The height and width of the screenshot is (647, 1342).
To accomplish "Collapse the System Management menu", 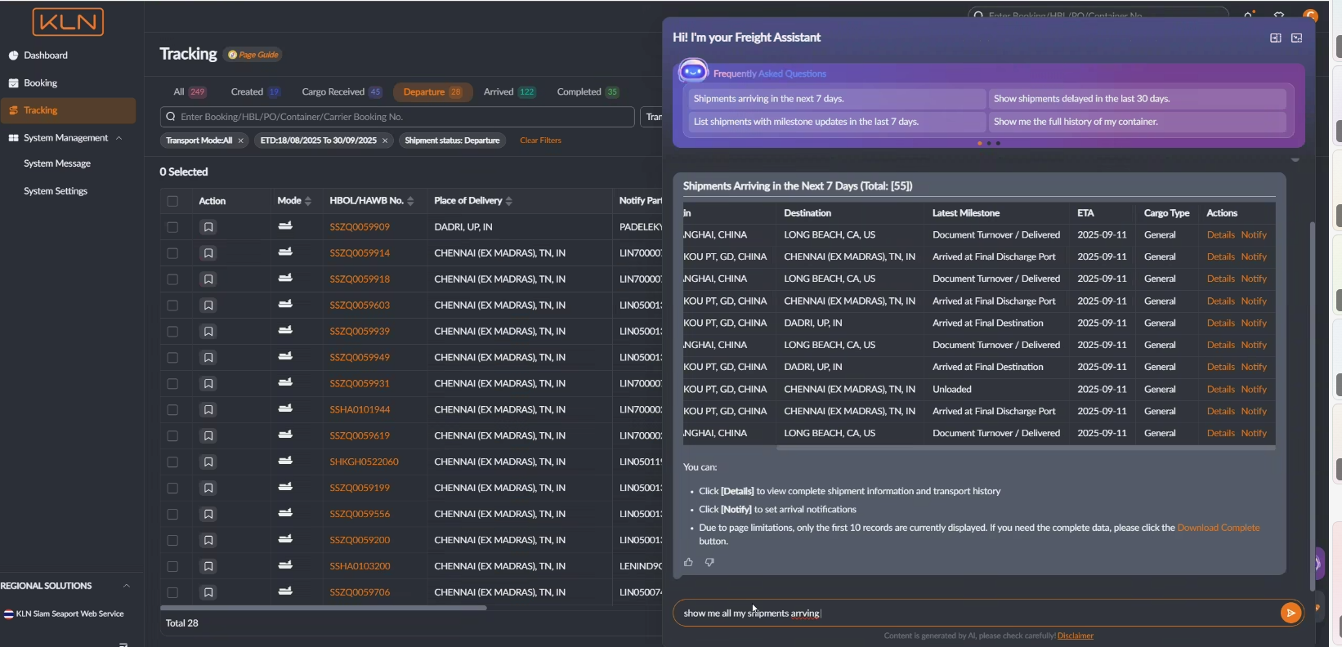I will point(119,138).
